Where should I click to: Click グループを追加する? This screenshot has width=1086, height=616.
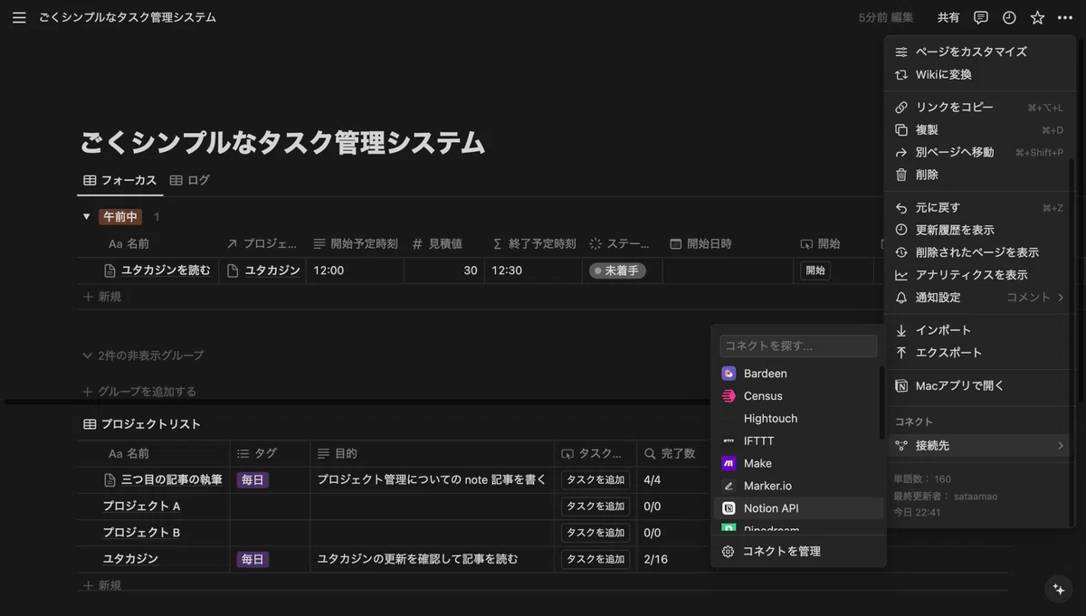[139, 392]
